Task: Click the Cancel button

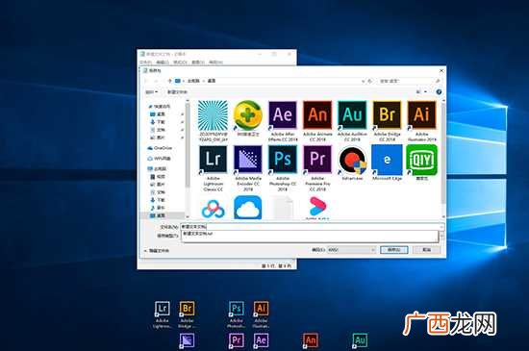Action: pos(426,250)
